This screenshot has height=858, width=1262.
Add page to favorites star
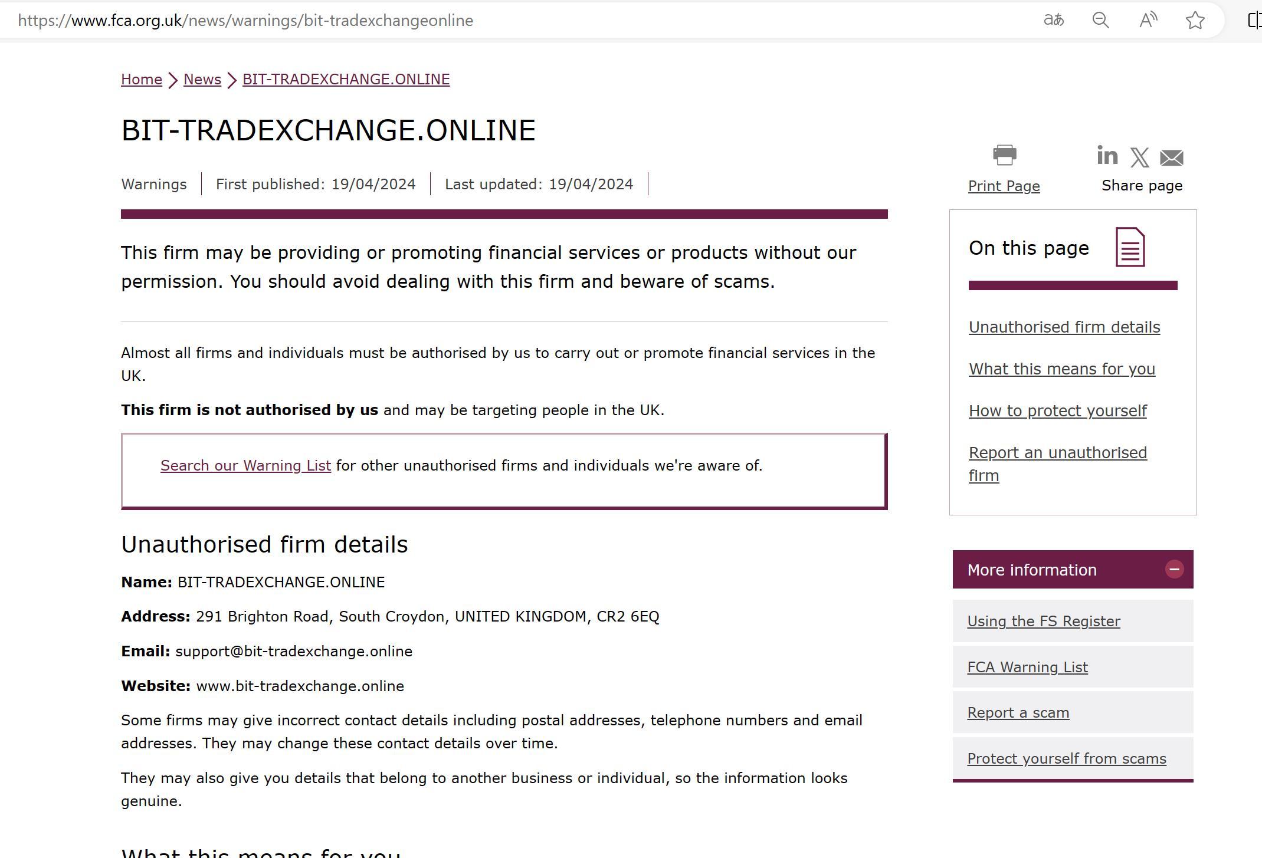click(x=1195, y=21)
